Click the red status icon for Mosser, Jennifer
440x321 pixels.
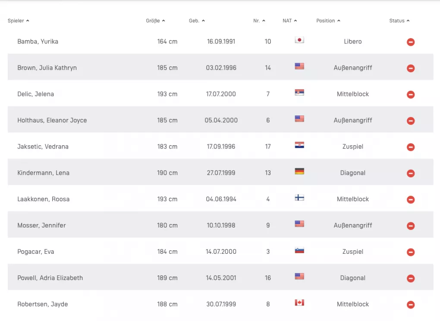[x=411, y=226]
